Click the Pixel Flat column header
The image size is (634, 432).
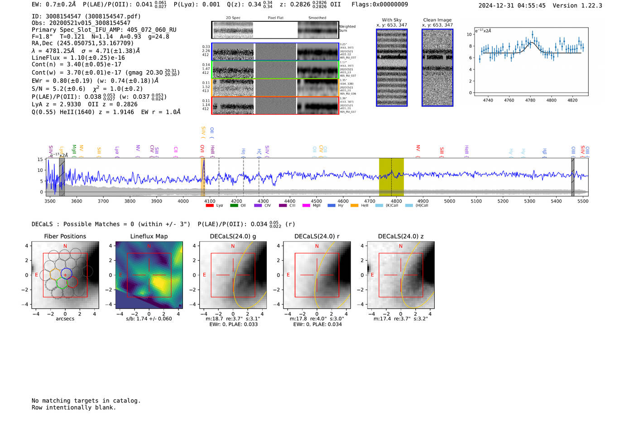[275, 18]
